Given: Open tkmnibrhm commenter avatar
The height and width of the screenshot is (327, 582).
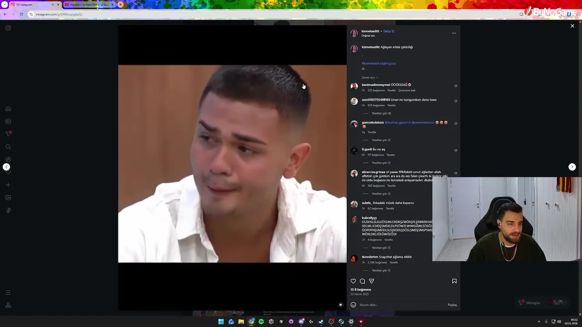Looking at the screenshot, I should pyautogui.click(x=354, y=258).
